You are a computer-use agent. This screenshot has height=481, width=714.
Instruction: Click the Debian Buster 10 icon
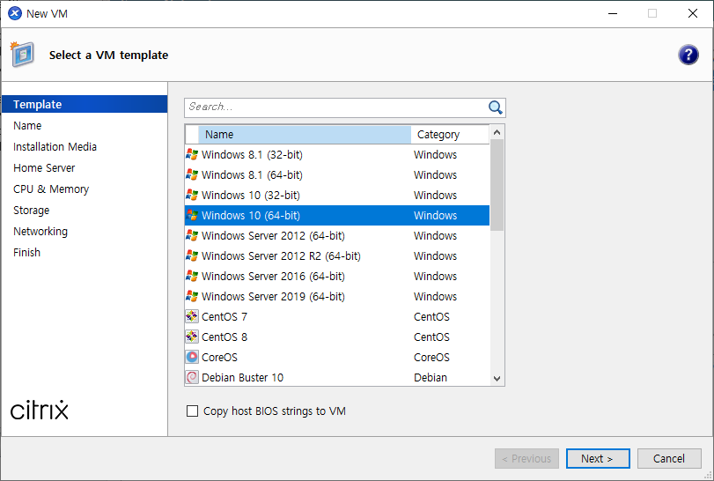tap(192, 377)
